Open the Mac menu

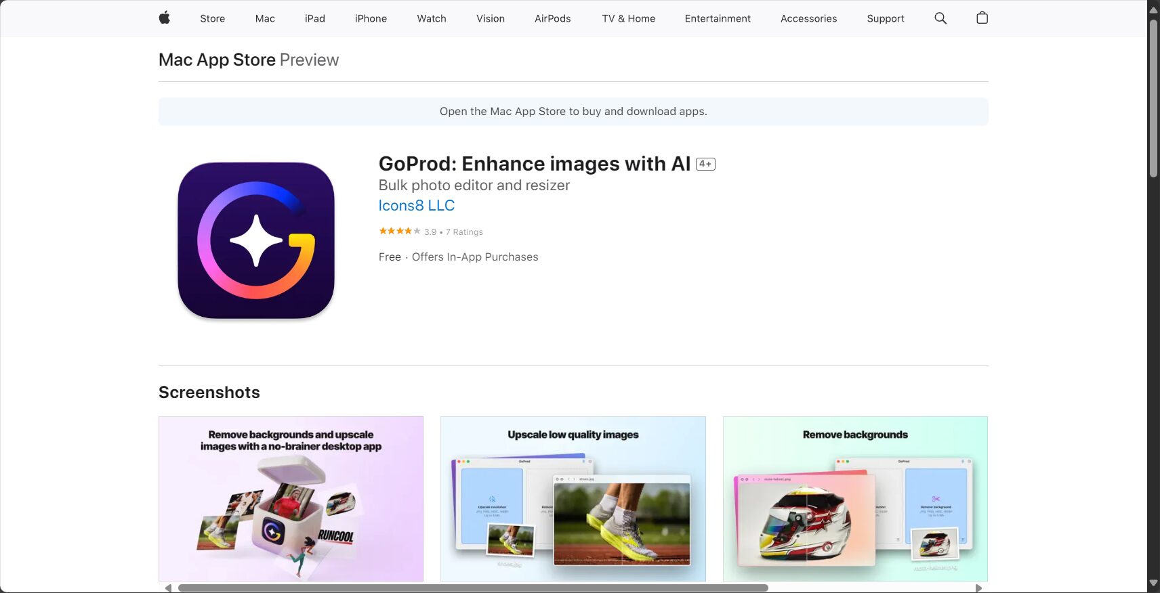[265, 18]
